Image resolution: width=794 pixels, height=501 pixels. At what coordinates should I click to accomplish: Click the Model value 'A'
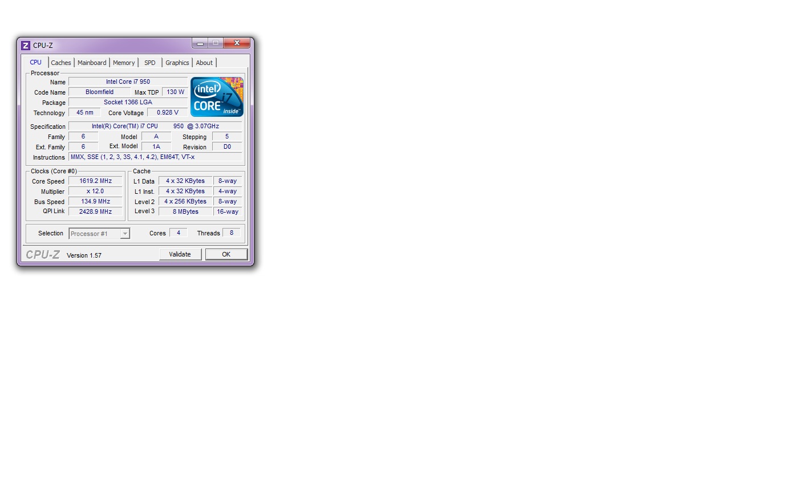(156, 137)
